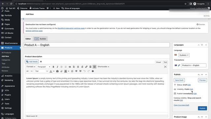Image resolution: width=211 pixels, height=119 pixels.
Task: Toggle bold formatting in editor toolbar
Action: 53,67
